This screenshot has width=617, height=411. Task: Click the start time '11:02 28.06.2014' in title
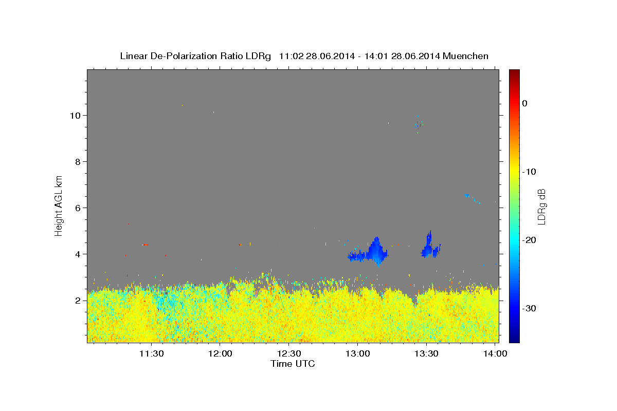pyautogui.click(x=316, y=56)
